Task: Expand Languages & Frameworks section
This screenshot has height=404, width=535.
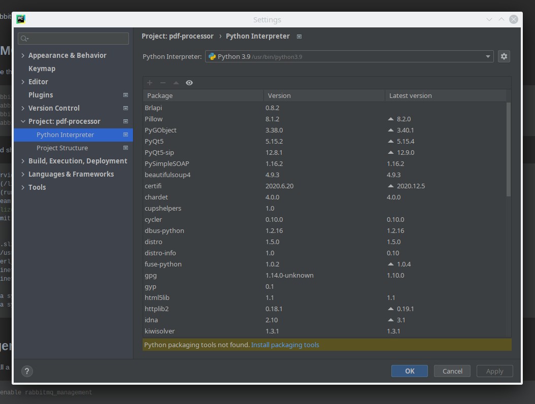Action: [23, 174]
